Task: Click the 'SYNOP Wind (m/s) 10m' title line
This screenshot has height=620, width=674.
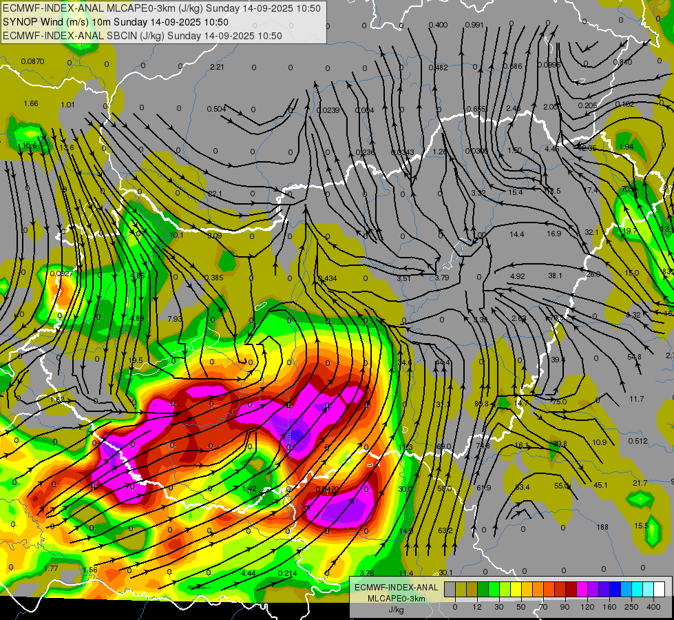Action: click(115, 22)
